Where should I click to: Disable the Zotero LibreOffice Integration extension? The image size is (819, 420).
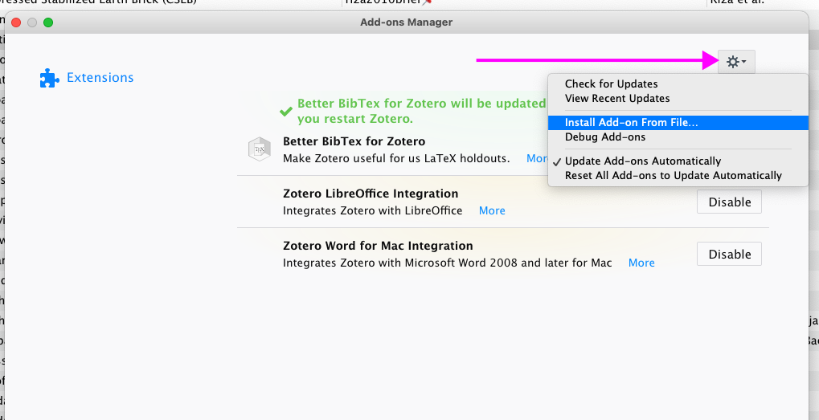click(x=729, y=202)
